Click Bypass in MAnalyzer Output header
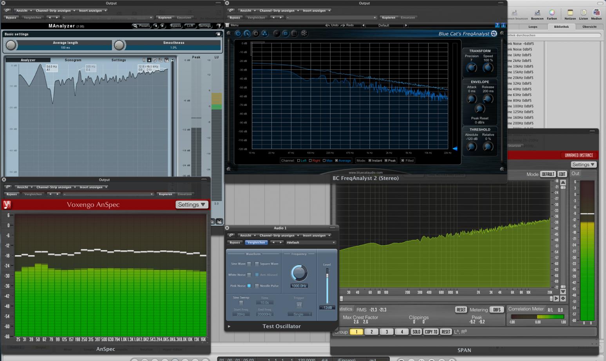Viewport: 606px width, 361px height. pos(11,17)
